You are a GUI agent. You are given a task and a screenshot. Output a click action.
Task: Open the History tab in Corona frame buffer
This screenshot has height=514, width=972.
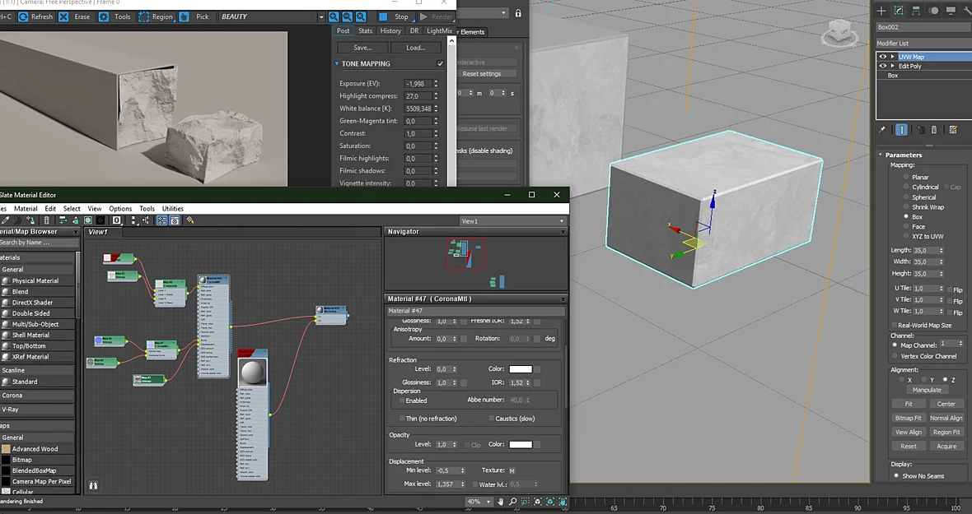click(x=390, y=31)
